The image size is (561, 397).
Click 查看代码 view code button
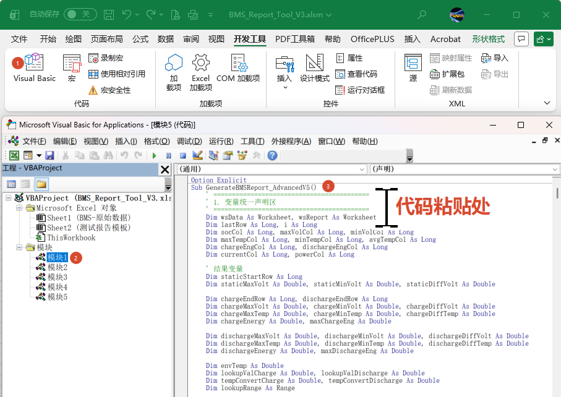(356, 74)
